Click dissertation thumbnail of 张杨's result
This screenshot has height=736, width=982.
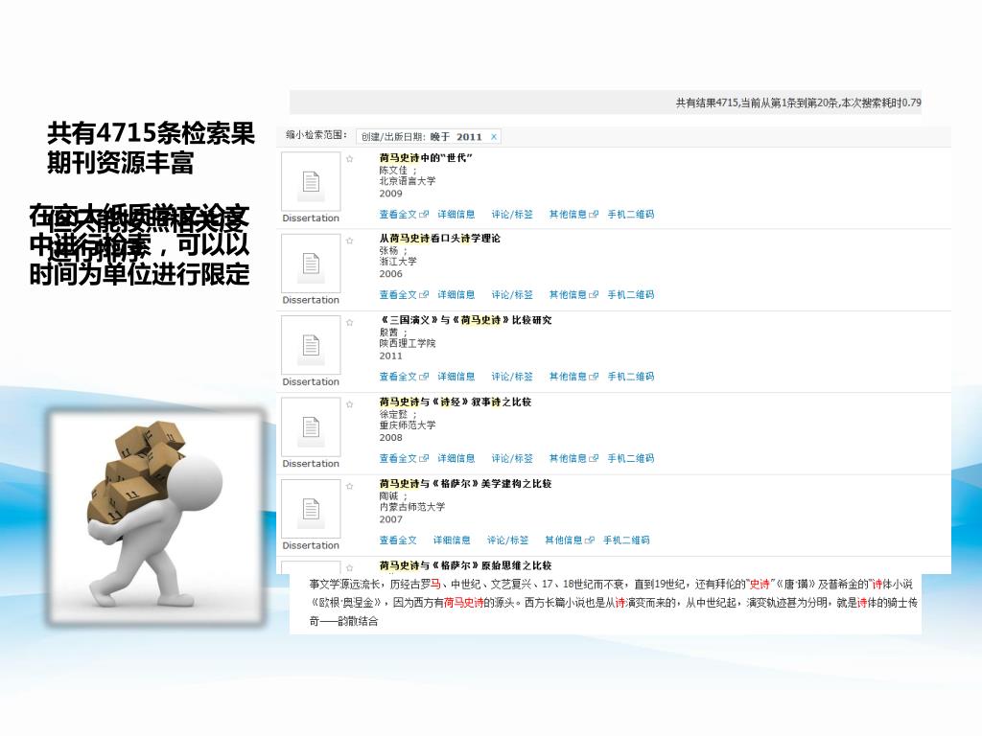coord(311,264)
